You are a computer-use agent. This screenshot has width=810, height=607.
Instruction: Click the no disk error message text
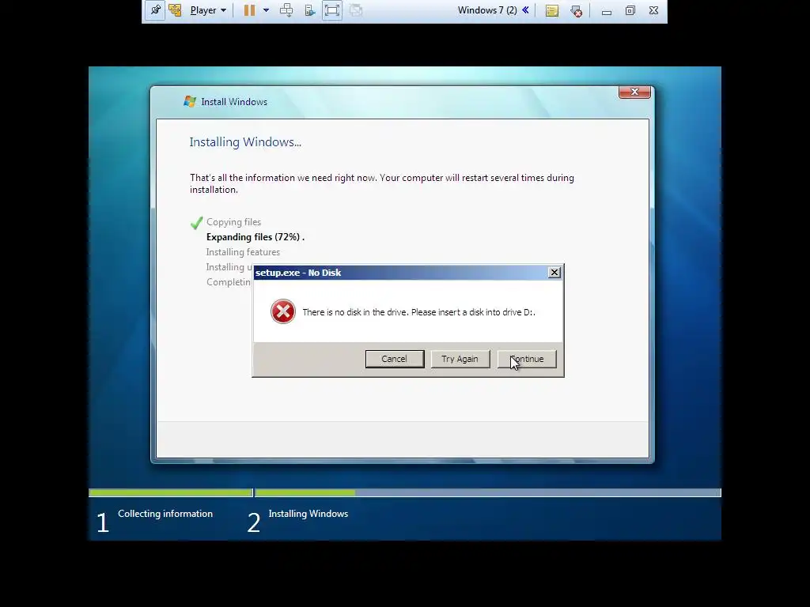coord(418,312)
